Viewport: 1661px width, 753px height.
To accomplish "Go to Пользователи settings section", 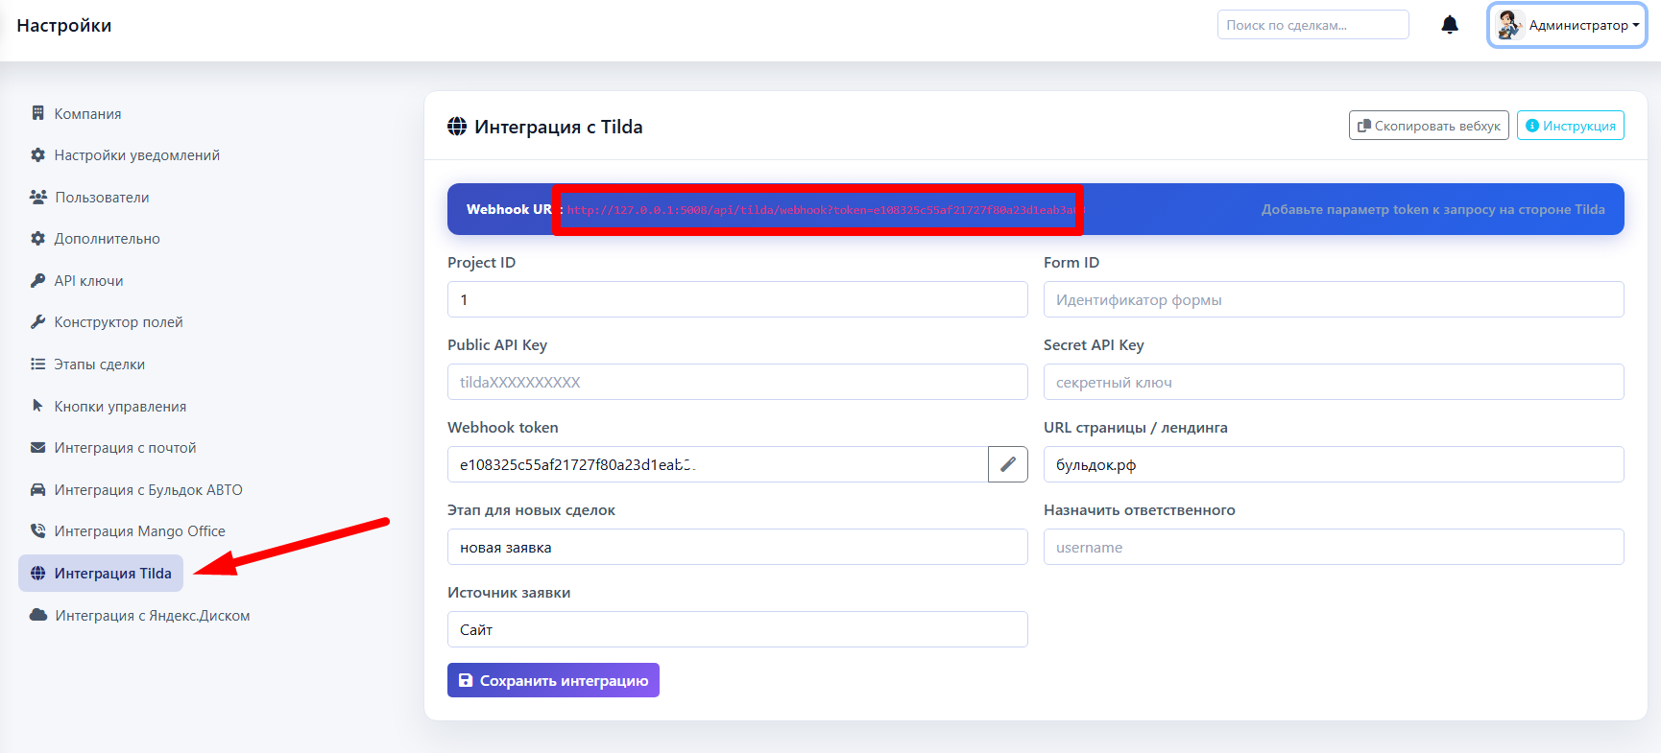I will [x=102, y=198].
